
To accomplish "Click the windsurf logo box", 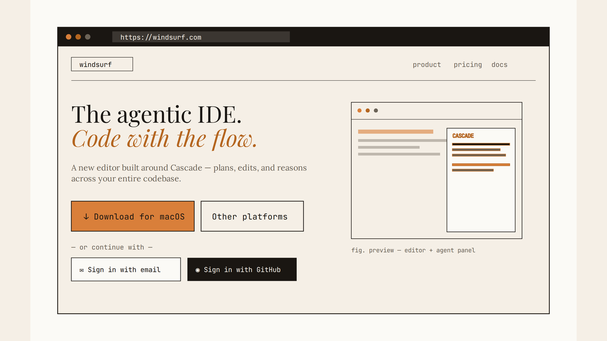I will coord(102,64).
